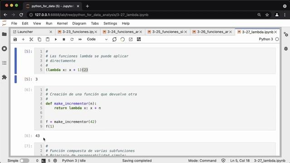Open the Tabs menu
The width and height of the screenshot is (290, 163).
(95, 24)
